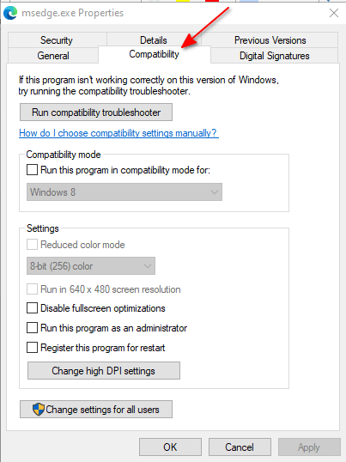This screenshot has width=346, height=462.
Task: Tick Run this program as an administrator
Action: 32,328
